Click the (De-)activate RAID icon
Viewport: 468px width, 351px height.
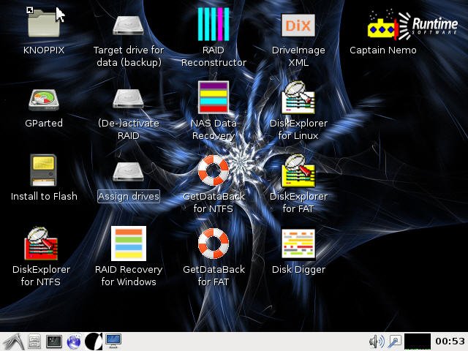[129, 98]
